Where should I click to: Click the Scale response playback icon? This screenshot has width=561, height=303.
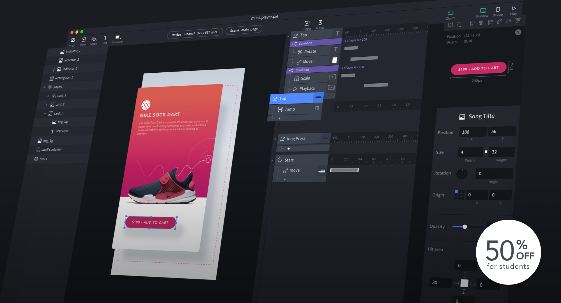pos(332,77)
